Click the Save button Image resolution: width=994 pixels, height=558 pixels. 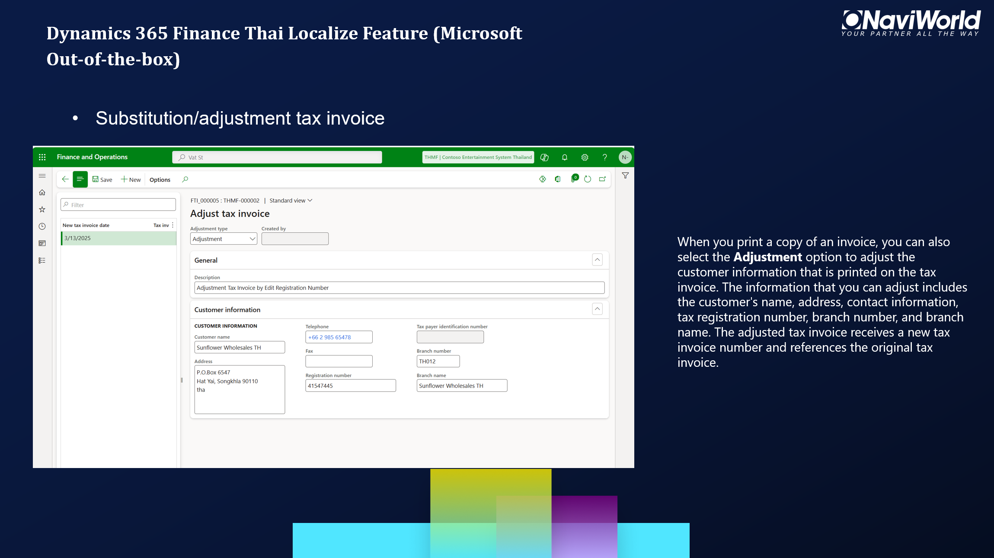tap(102, 180)
